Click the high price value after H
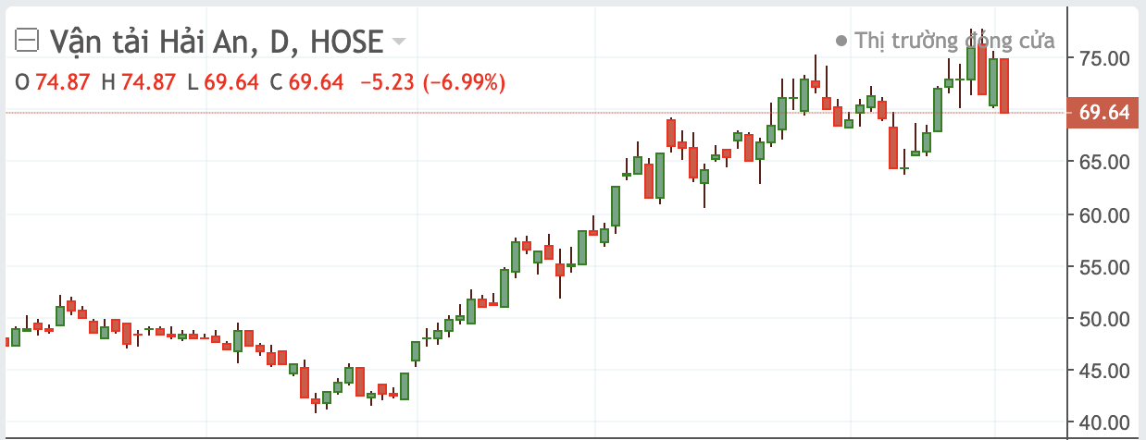Image resolution: width=1146 pixels, height=440 pixels. point(148,82)
